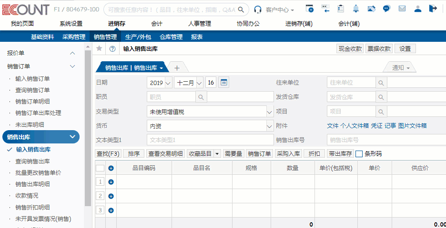Open the 货币 dropdown

tap(269, 126)
